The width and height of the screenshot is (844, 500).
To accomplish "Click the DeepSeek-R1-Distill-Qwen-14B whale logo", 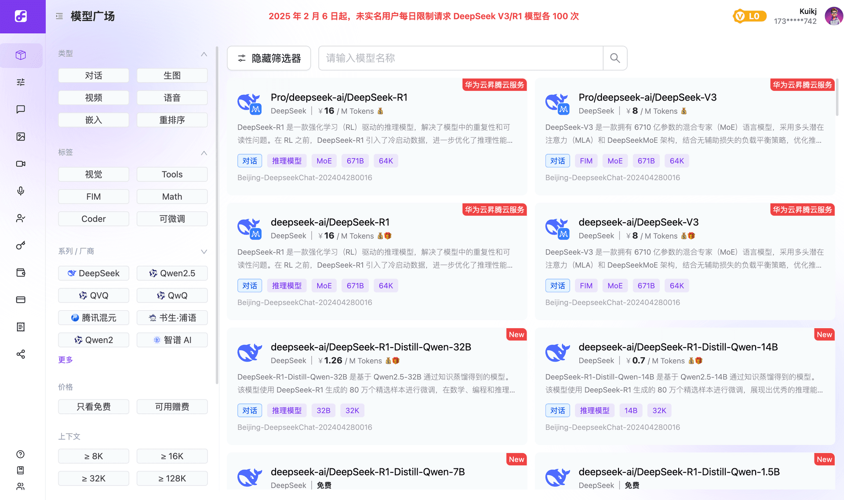I will pyautogui.click(x=557, y=353).
